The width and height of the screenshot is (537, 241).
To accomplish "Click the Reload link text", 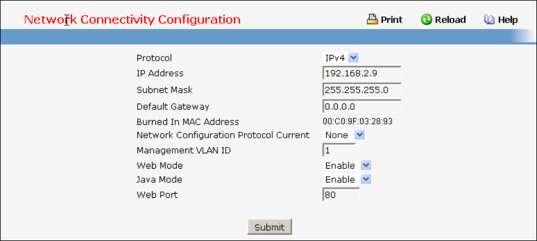I will (x=450, y=20).
